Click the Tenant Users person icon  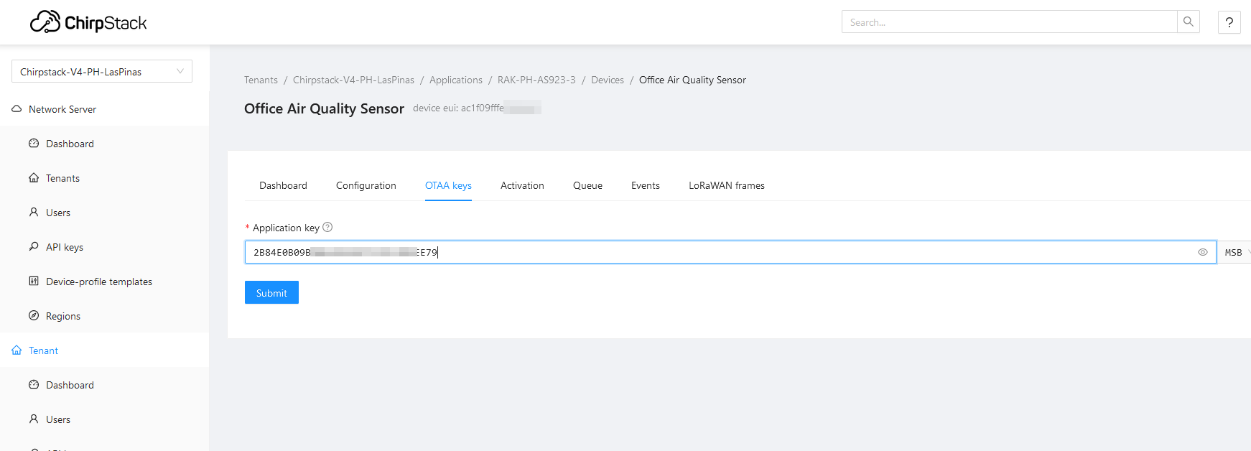[34, 419]
